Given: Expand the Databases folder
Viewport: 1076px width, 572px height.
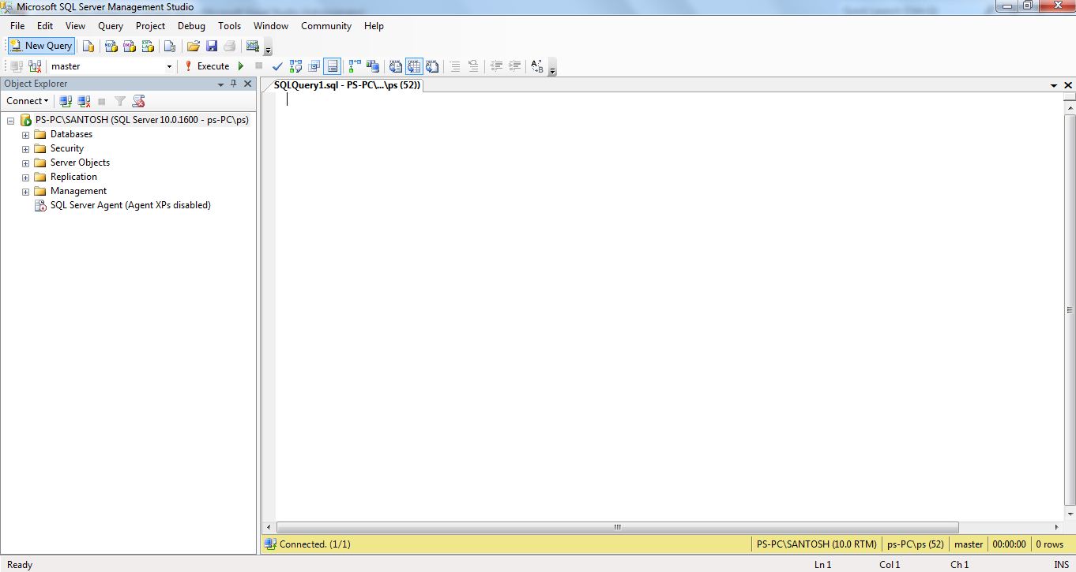Looking at the screenshot, I should 25,134.
